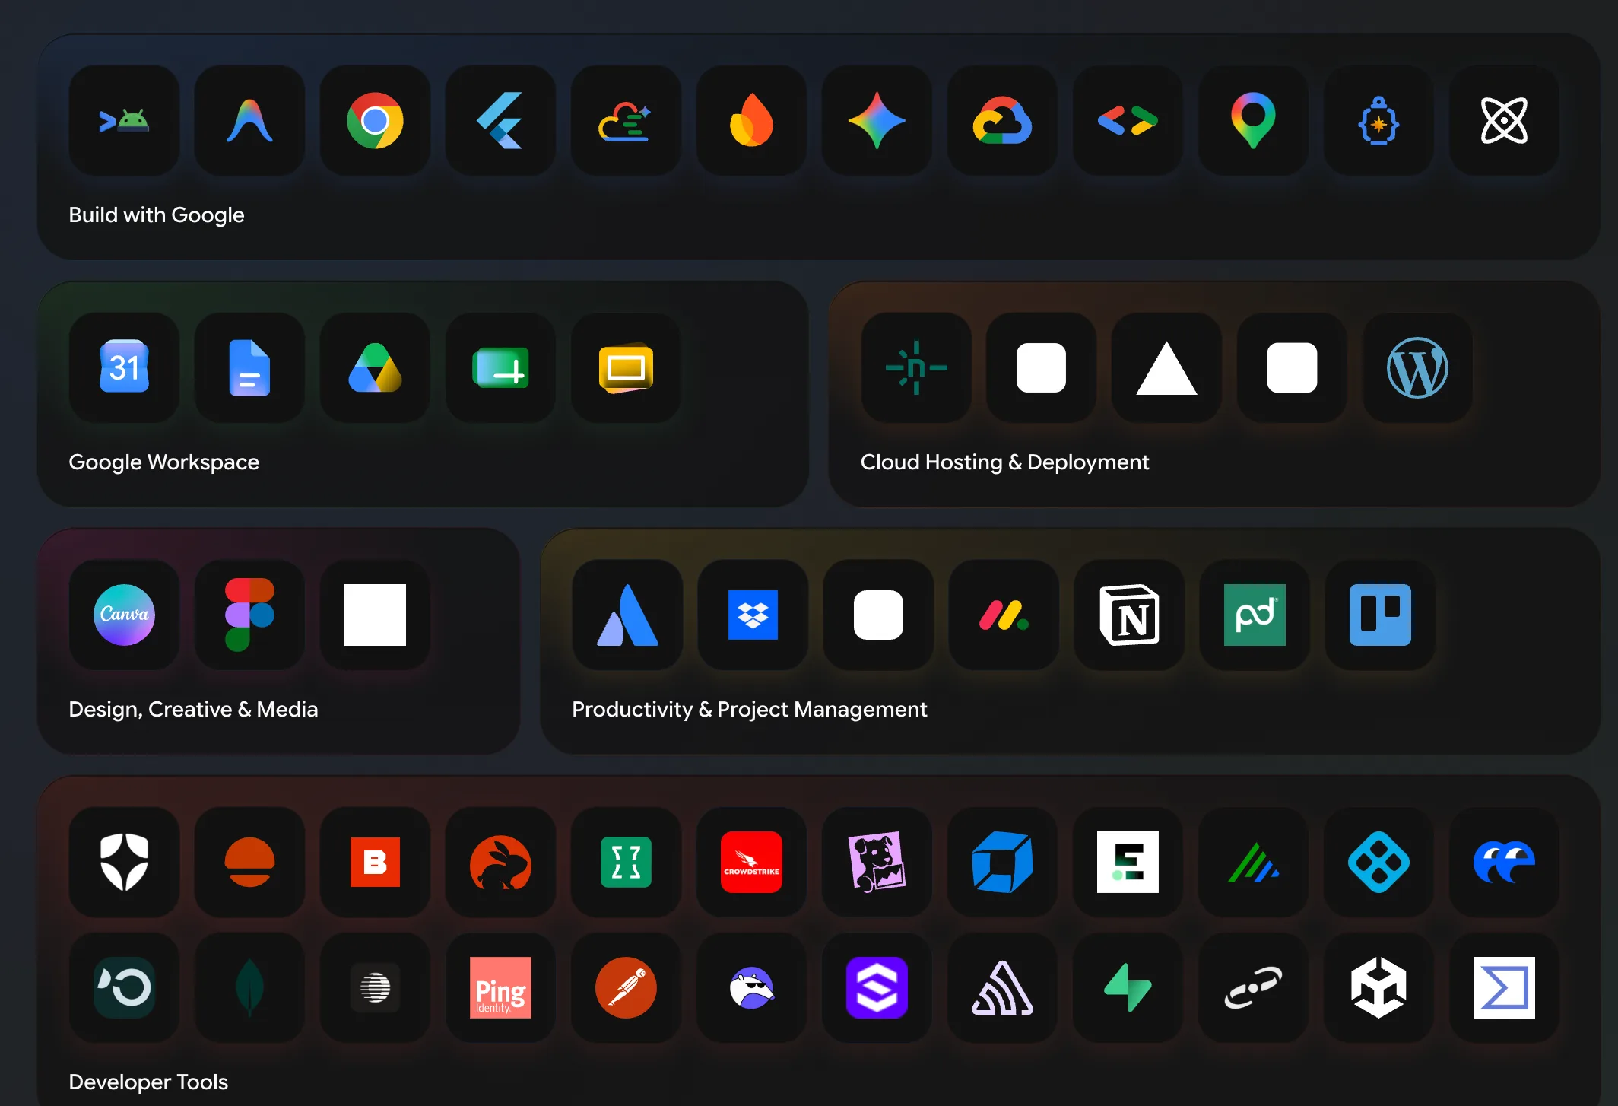The height and width of the screenshot is (1106, 1618).
Task: Select the Google Docs icon
Action: [249, 367]
